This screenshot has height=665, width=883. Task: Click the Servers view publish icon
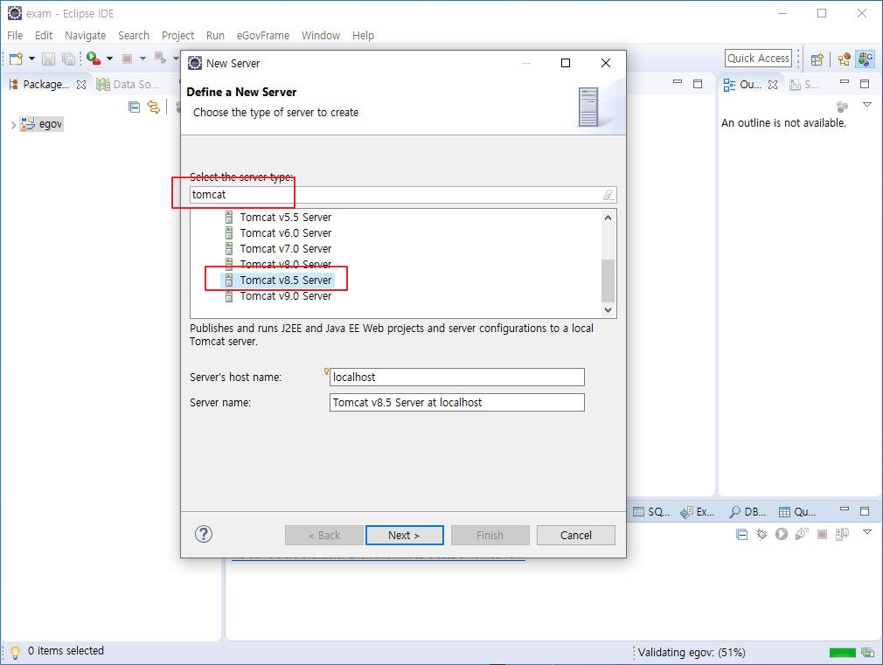(x=843, y=535)
